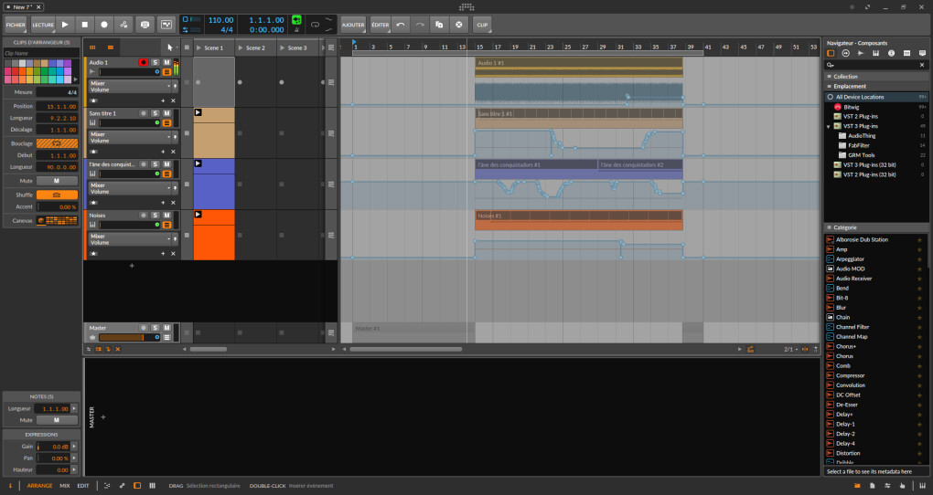This screenshot has height=495, width=933.
Task: Click the overdub icon in transport bar
Action: (x=145, y=25)
